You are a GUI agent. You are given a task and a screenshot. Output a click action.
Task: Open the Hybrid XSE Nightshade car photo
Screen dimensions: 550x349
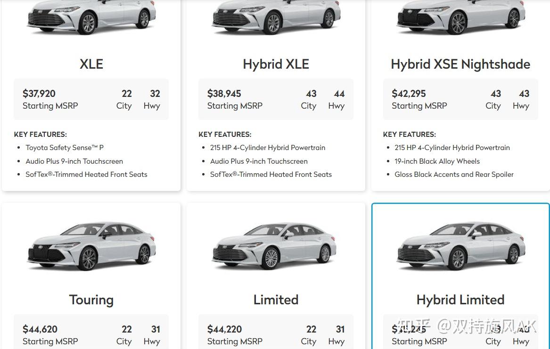point(461,17)
